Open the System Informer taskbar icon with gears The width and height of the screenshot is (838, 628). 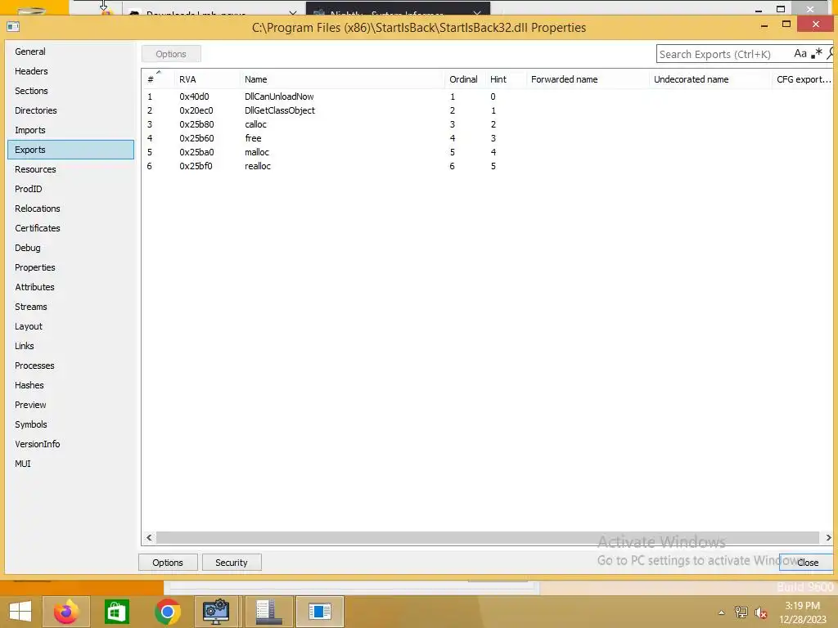click(216, 612)
